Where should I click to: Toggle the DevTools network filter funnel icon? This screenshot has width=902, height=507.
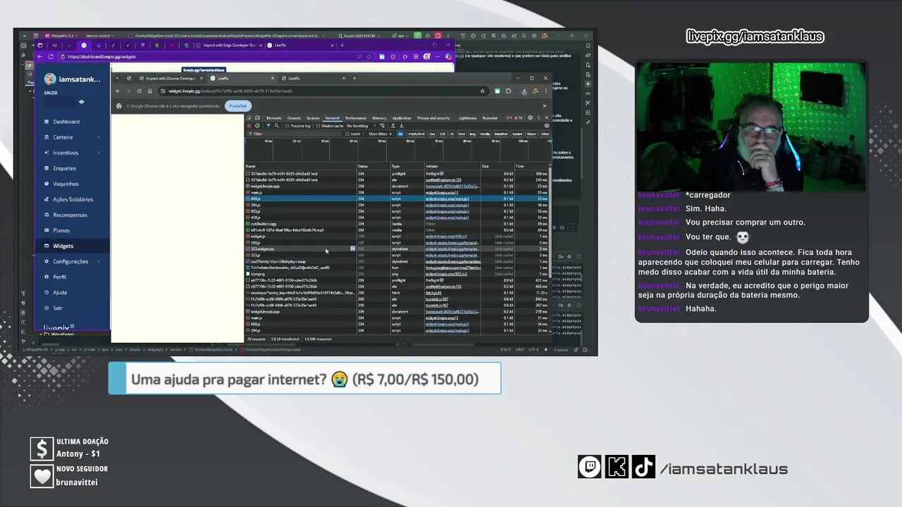point(268,126)
